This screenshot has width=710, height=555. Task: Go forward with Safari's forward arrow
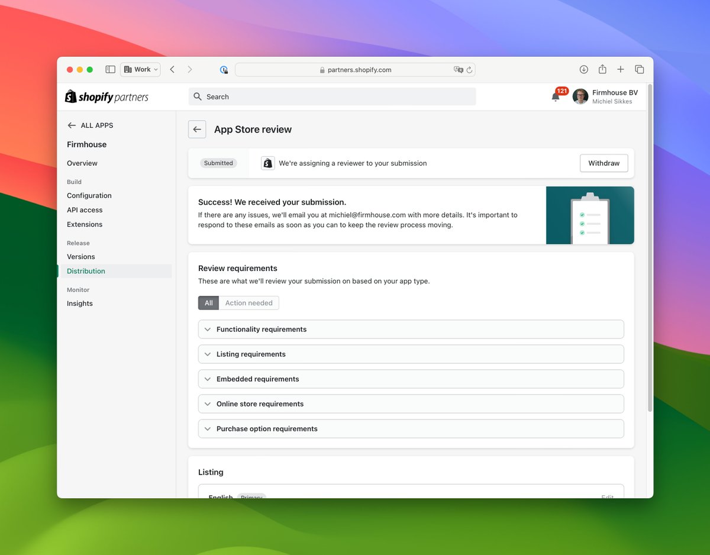(189, 69)
